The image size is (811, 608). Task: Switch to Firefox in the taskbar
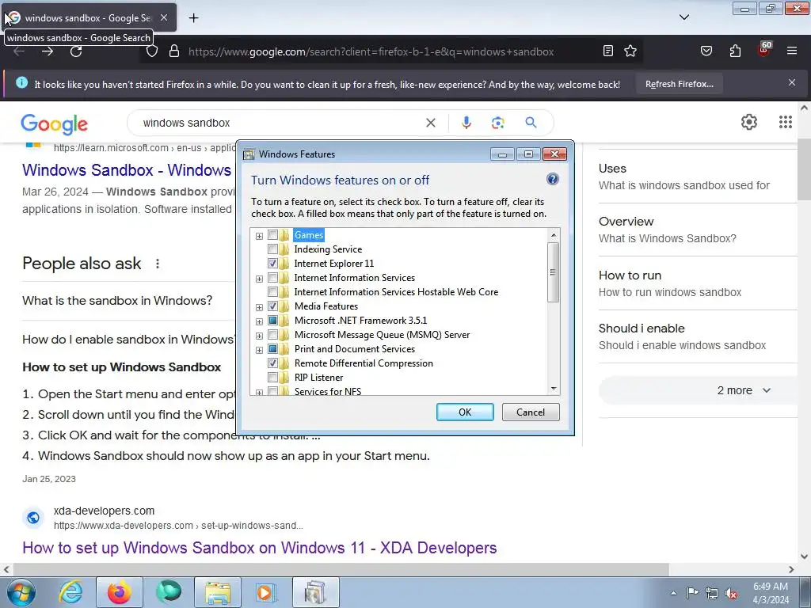click(x=119, y=592)
